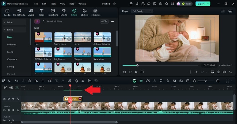This screenshot has height=124, width=237.
Task: Open the Export options dropdown arrow
Action: coord(208,4)
